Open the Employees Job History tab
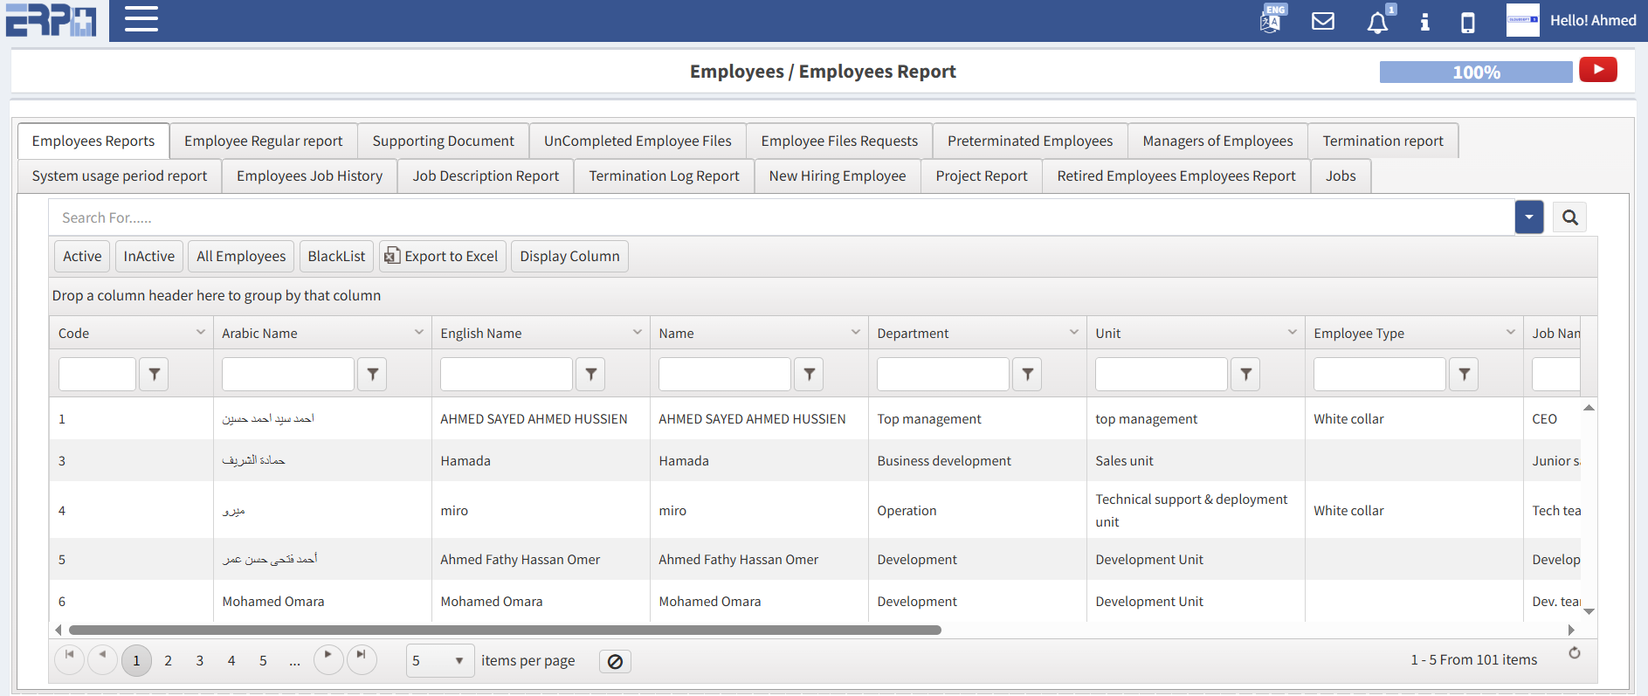 (309, 176)
